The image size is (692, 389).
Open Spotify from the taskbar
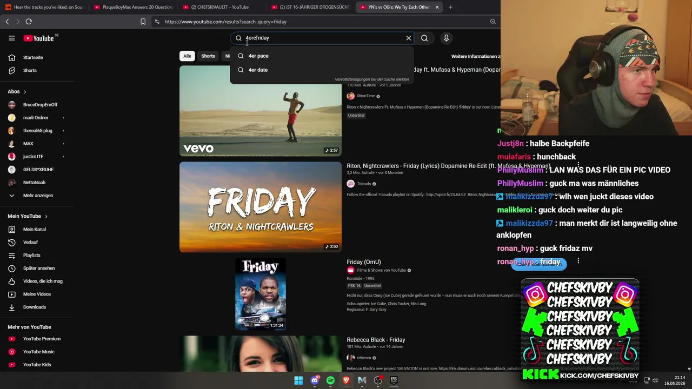(330, 380)
